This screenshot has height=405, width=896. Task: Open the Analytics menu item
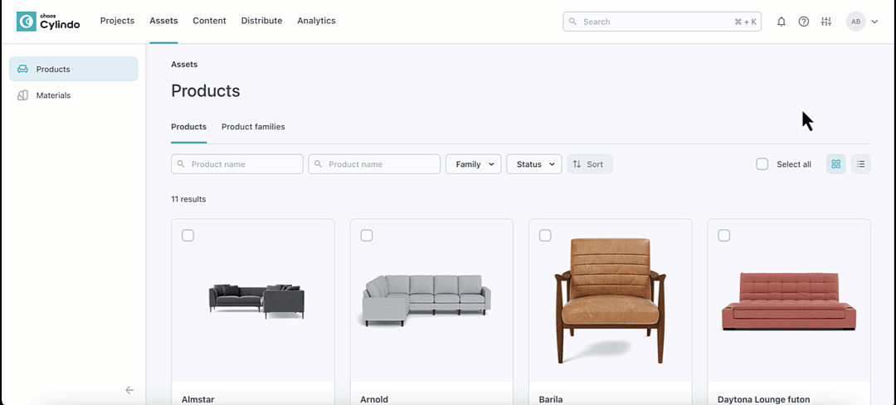point(316,21)
